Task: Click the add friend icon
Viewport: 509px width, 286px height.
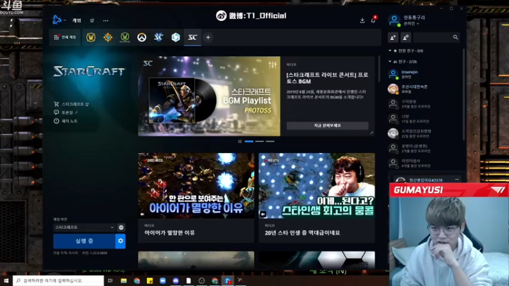Action: [x=393, y=37]
